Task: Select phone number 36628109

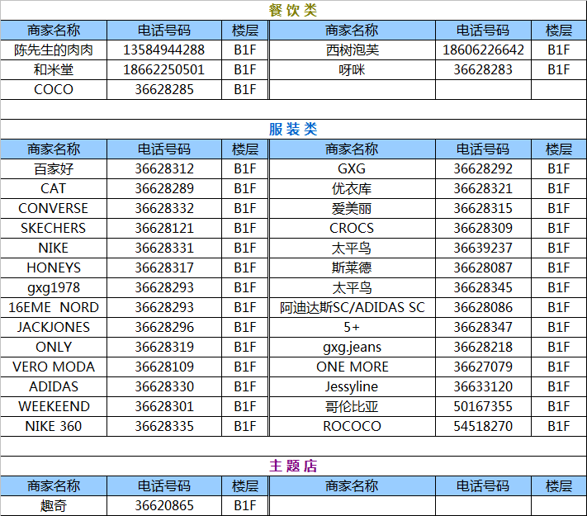Action: click(x=164, y=367)
